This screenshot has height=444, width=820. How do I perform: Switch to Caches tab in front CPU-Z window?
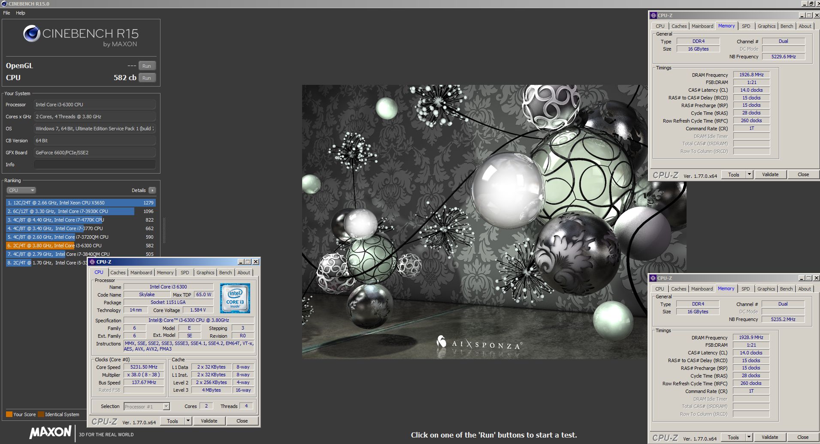click(x=118, y=273)
